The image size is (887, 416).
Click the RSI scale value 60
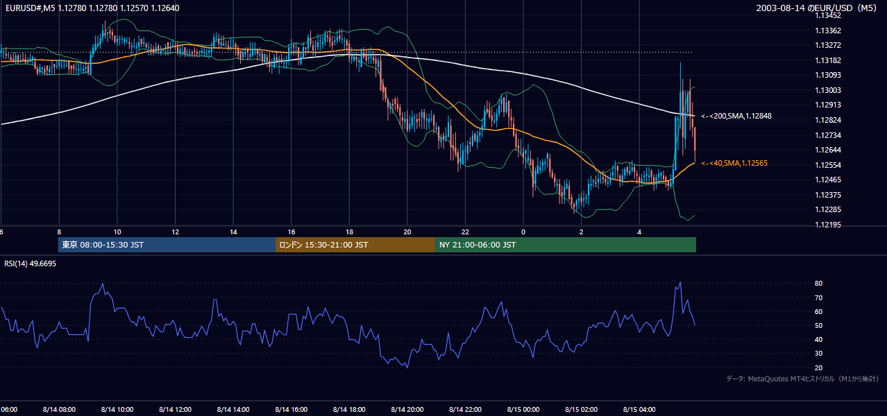coord(819,311)
